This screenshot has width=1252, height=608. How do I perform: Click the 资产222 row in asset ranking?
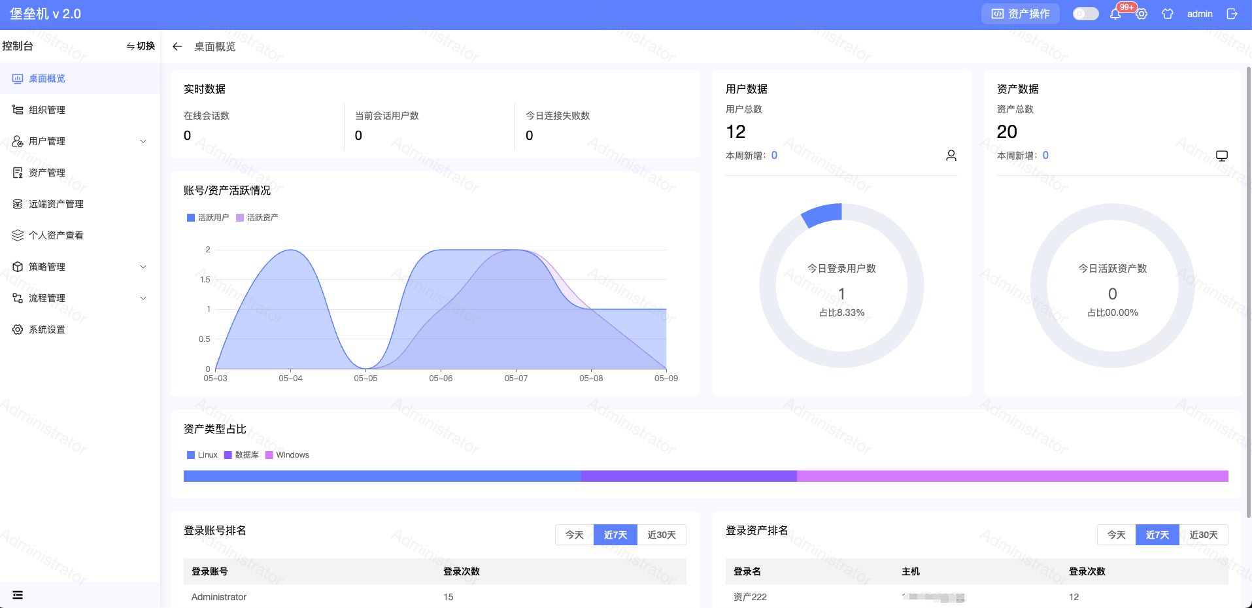(x=977, y=597)
